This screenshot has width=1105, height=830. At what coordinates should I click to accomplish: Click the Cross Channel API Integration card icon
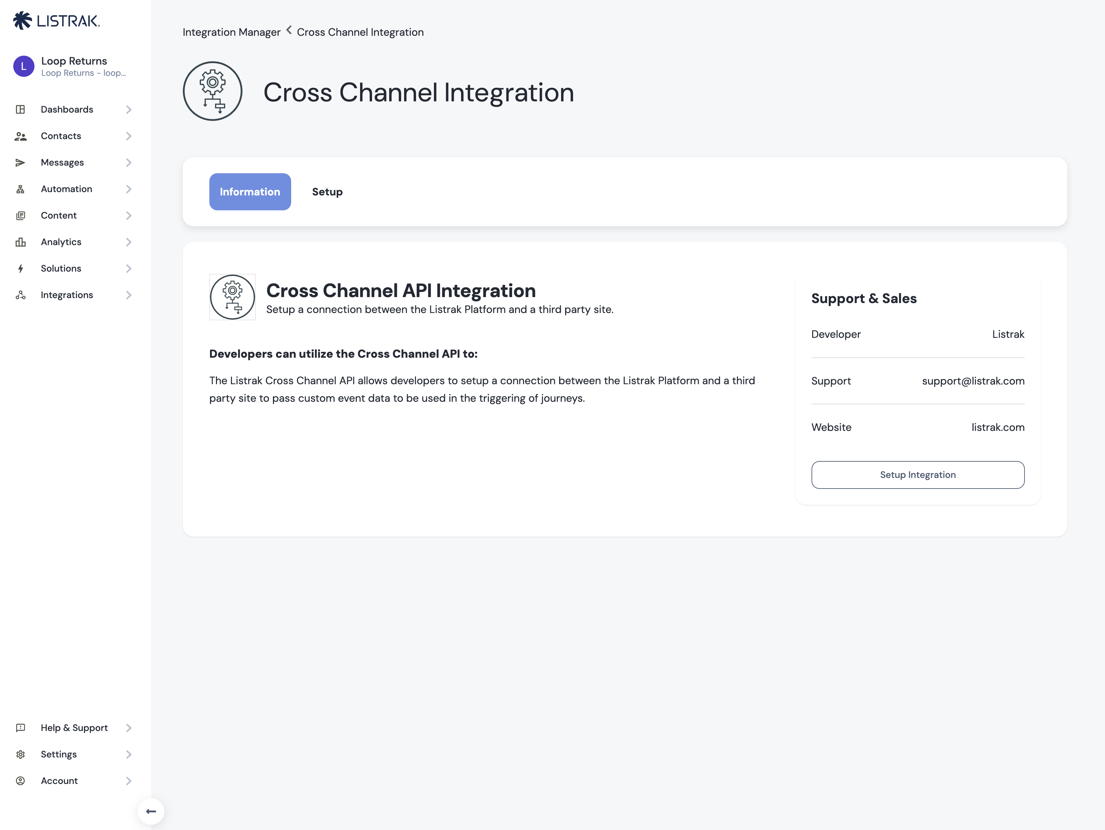[232, 297]
